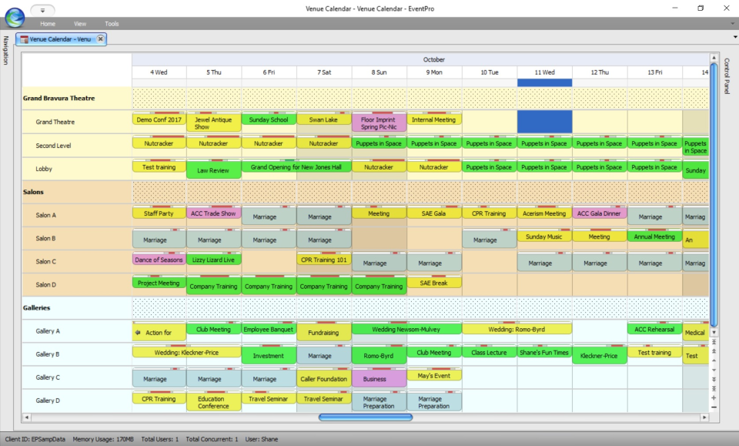The image size is (739, 446).
Task: Click the next page resource navigator icon
Action: [x=714, y=379]
